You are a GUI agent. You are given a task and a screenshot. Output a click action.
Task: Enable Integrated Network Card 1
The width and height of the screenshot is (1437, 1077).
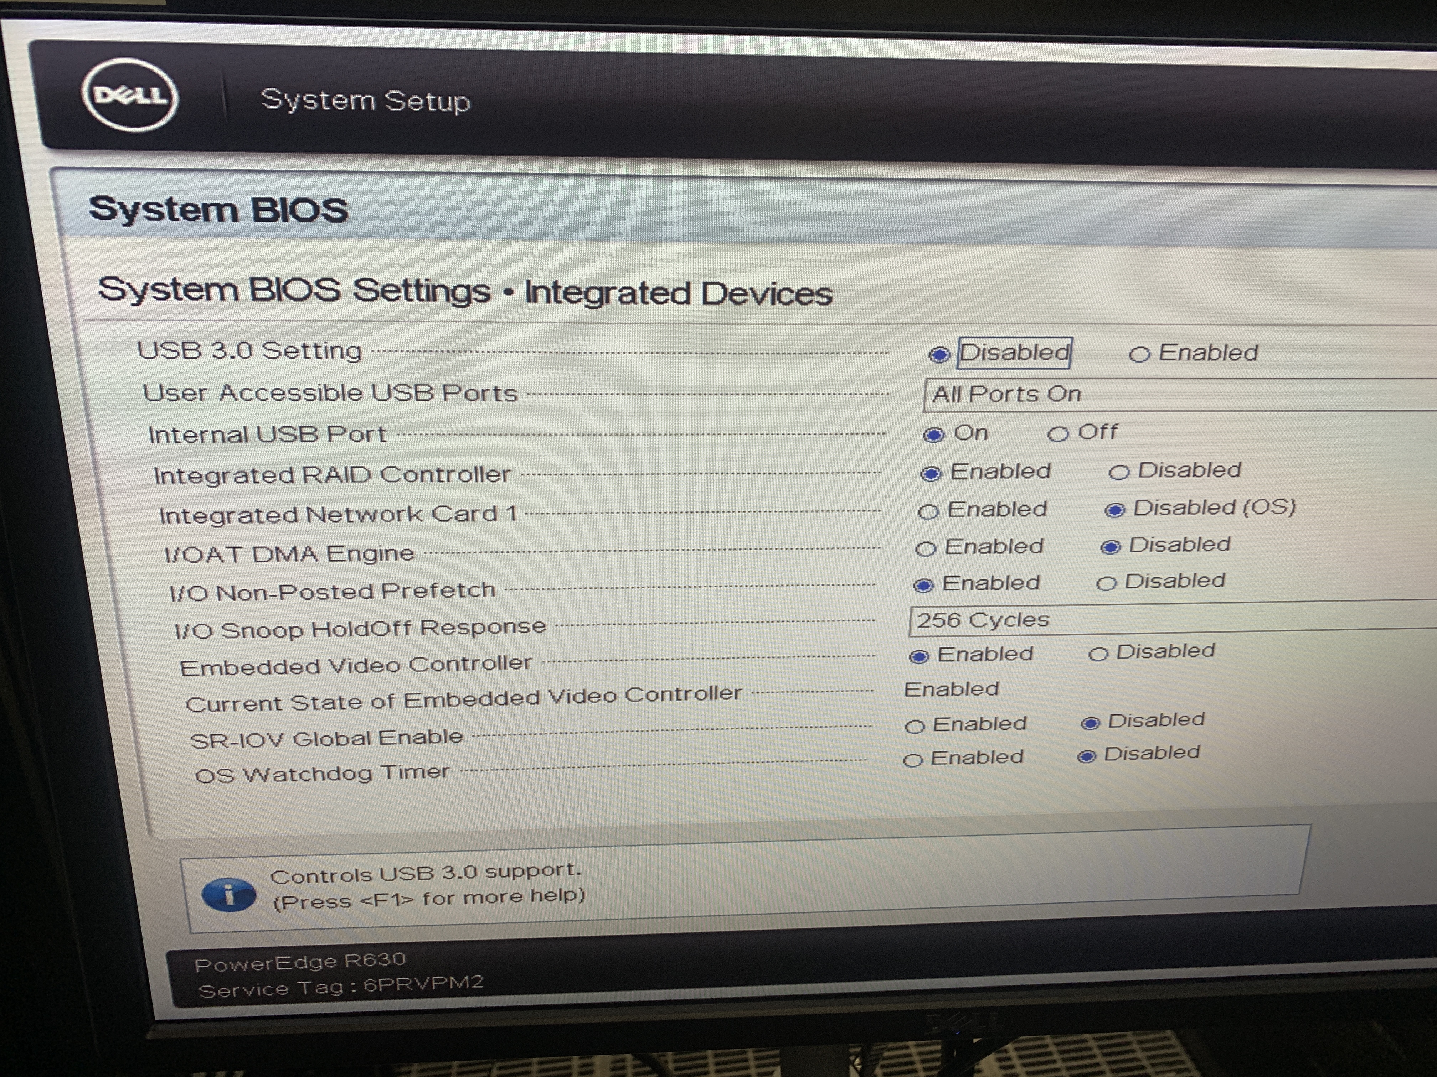pos(928,511)
